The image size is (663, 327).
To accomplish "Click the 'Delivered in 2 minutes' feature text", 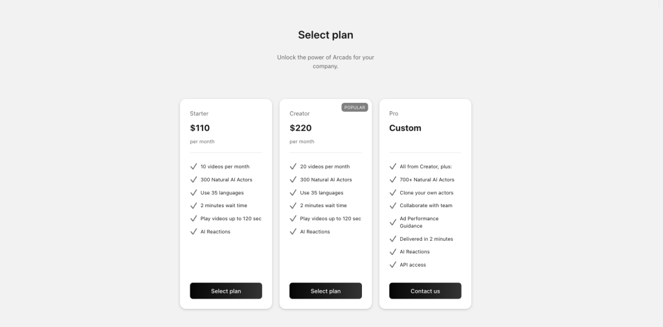I will pyautogui.click(x=426, y=239).
